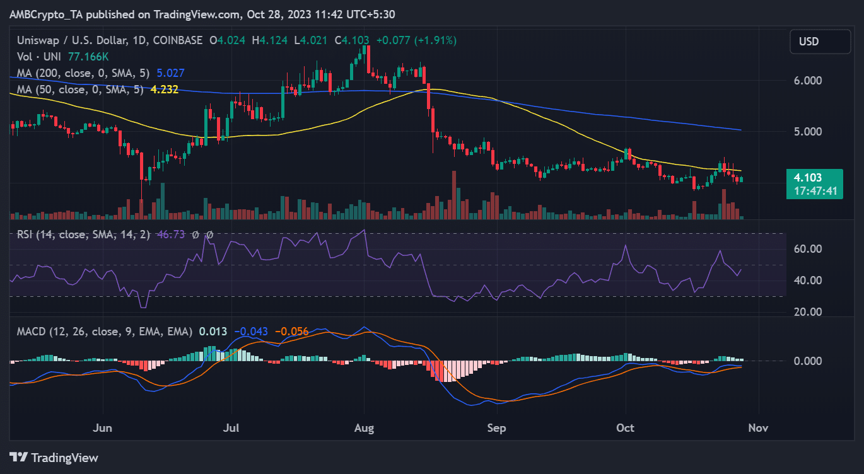Open the USD currency selector
This screenshot has width=864, height=474.
820,42
